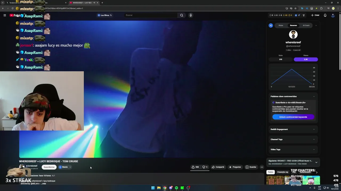Click the crossed-out eye icon in address bar
Screen dimensions: 341x191
[291, 8]
